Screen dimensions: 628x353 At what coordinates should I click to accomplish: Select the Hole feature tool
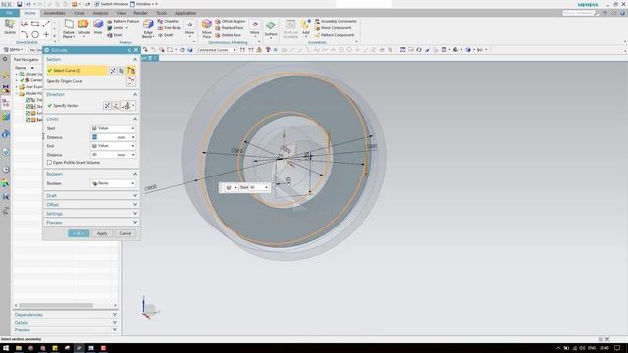98,27
